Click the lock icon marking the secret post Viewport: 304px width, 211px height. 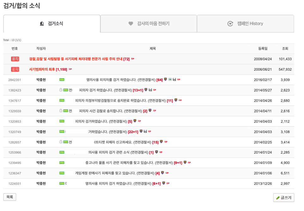(61, 90)
